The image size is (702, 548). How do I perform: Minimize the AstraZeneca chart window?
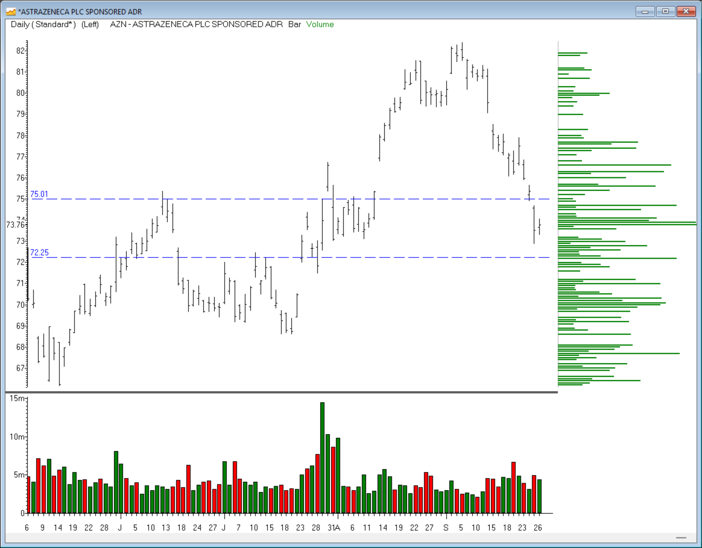click(x=645, y=11)
